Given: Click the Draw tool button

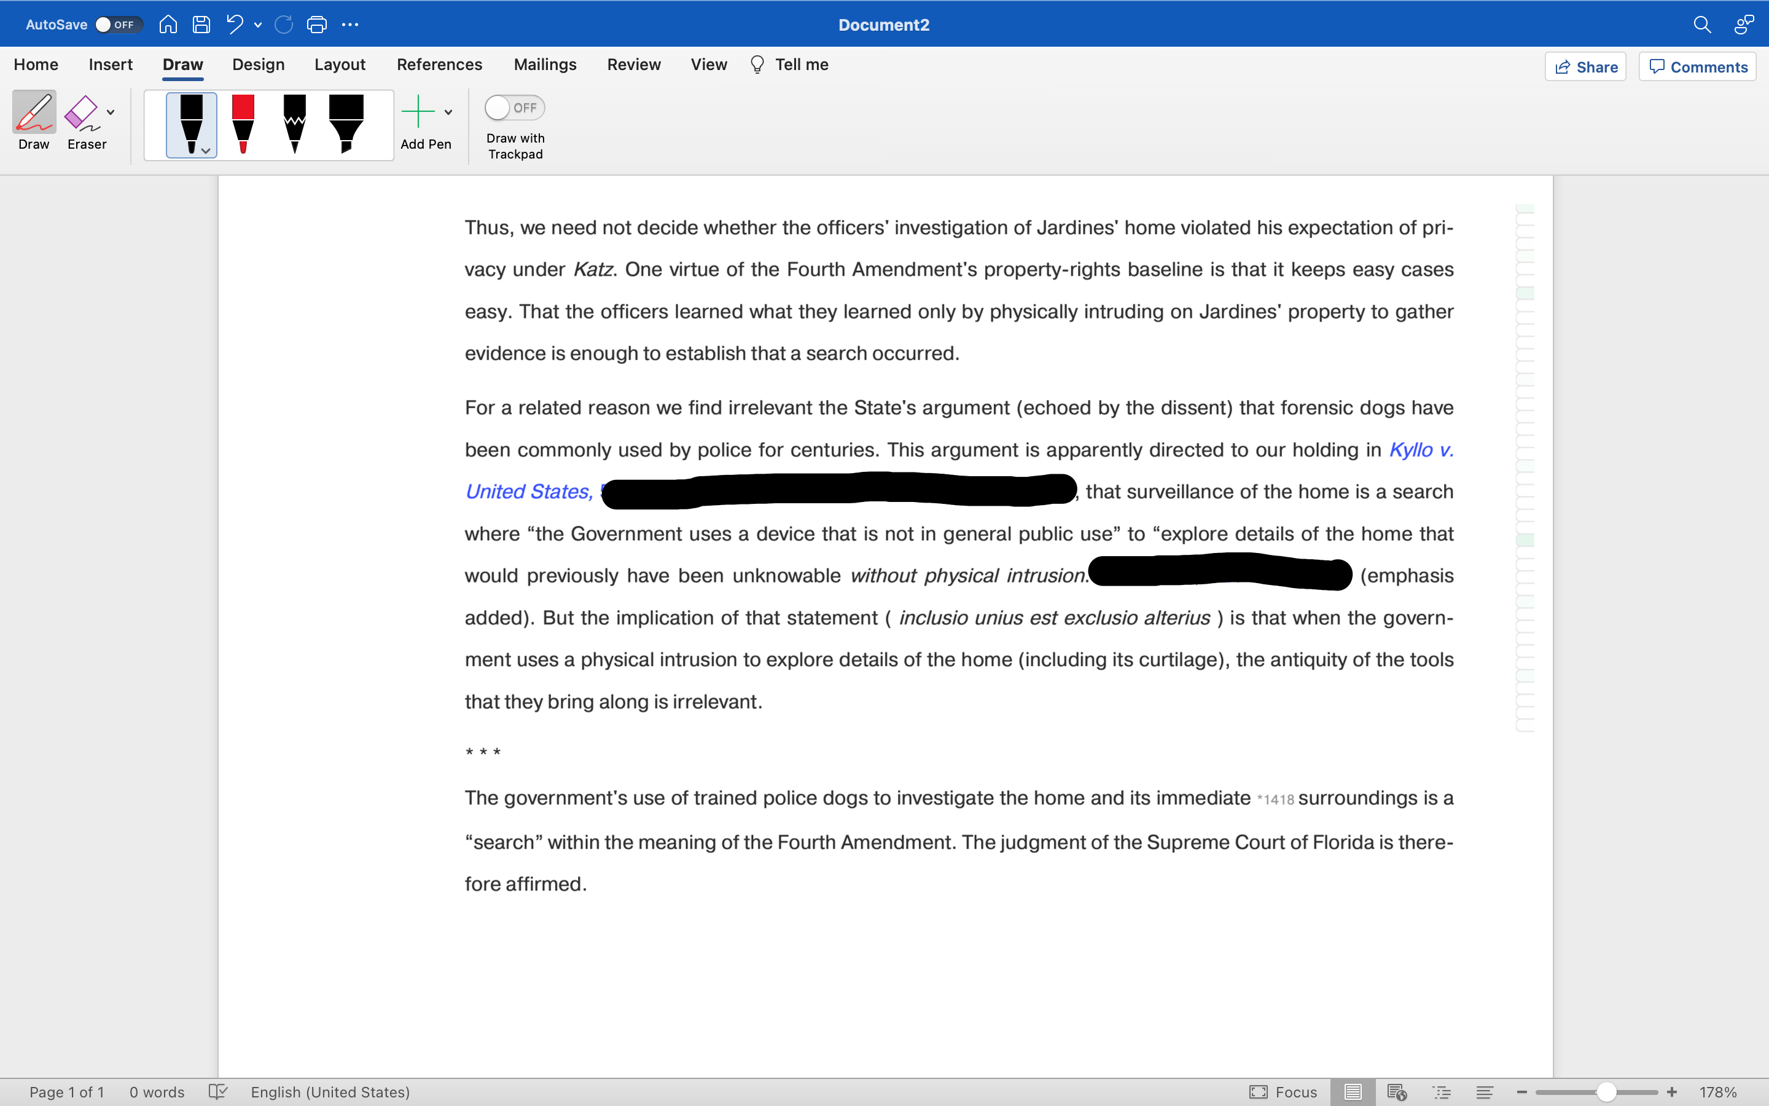Looking at the screenshot, I should tap(34, 120).
